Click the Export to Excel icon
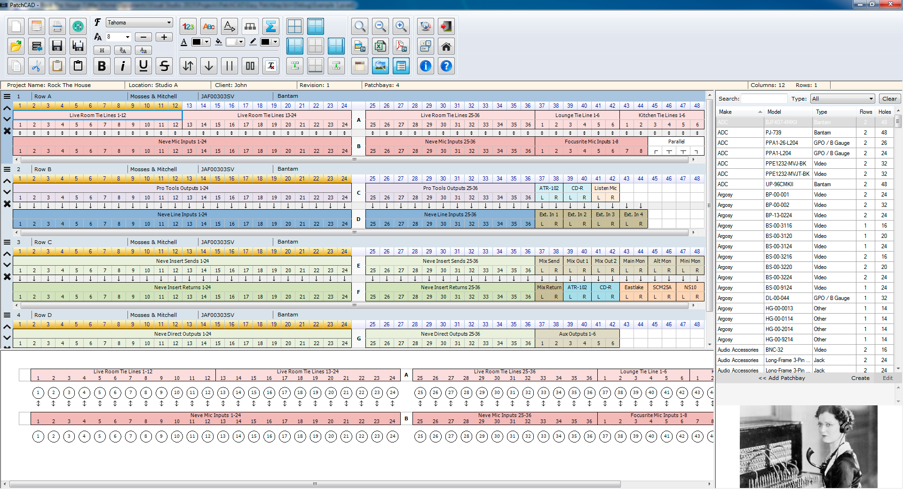Screen dimensions: 903x489 [380, 46]
